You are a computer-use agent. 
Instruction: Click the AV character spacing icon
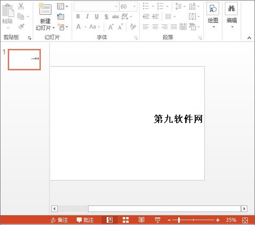tap(125, 16)
